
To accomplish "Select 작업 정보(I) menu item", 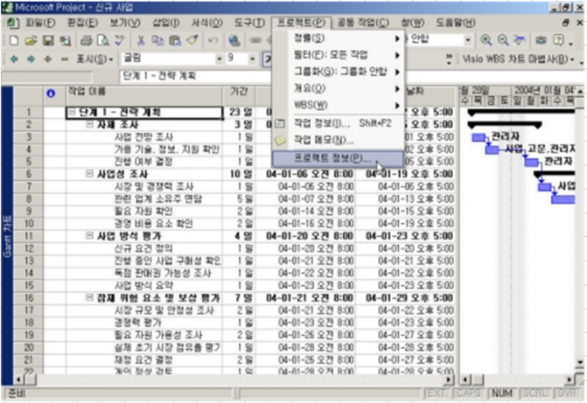I will 339,123.
